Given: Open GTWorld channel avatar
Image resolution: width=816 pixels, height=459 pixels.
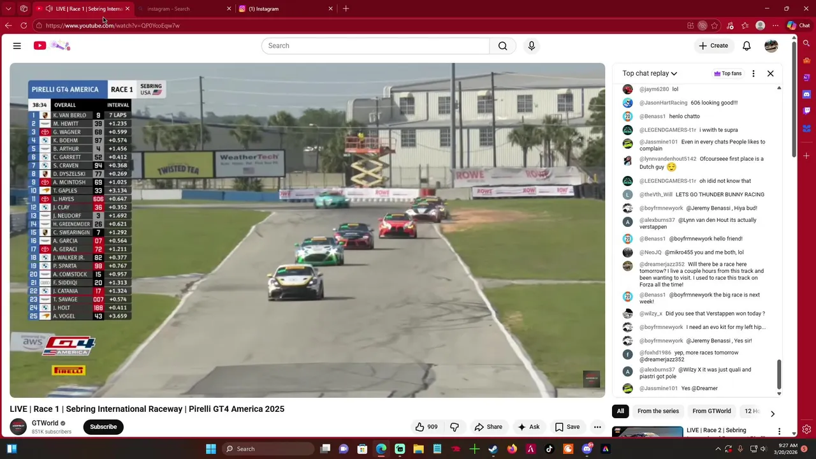Looking at the screenshot, I should 18,427.
